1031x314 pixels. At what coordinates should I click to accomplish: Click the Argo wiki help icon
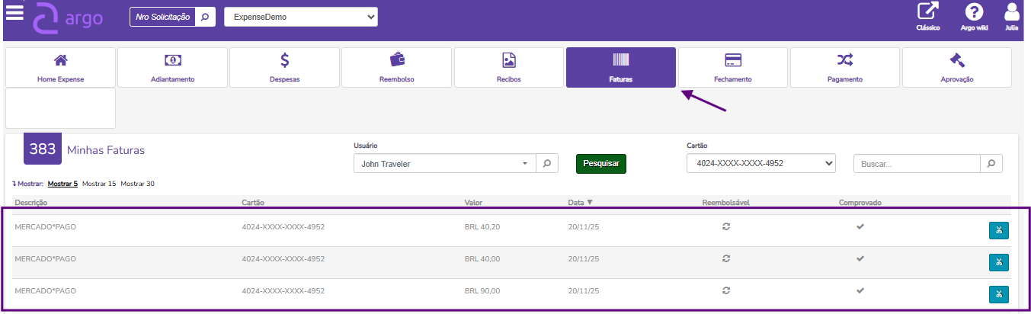point(974,12)
